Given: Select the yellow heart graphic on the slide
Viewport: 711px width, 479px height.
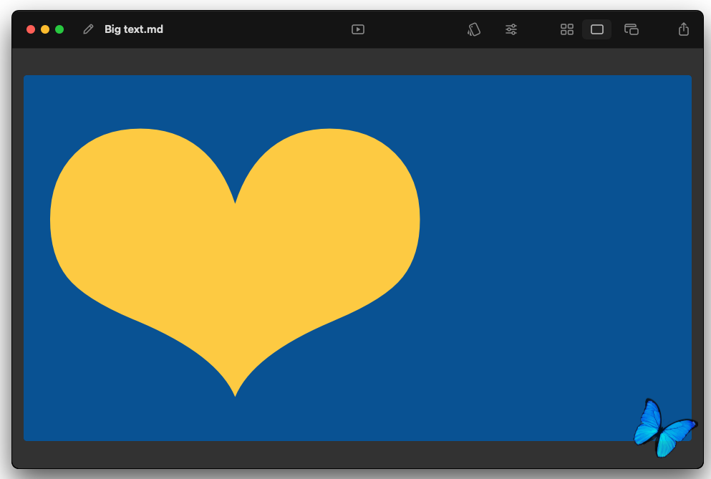Looking at the screenshot, I should pyautogui.click(x=235, y=265).
